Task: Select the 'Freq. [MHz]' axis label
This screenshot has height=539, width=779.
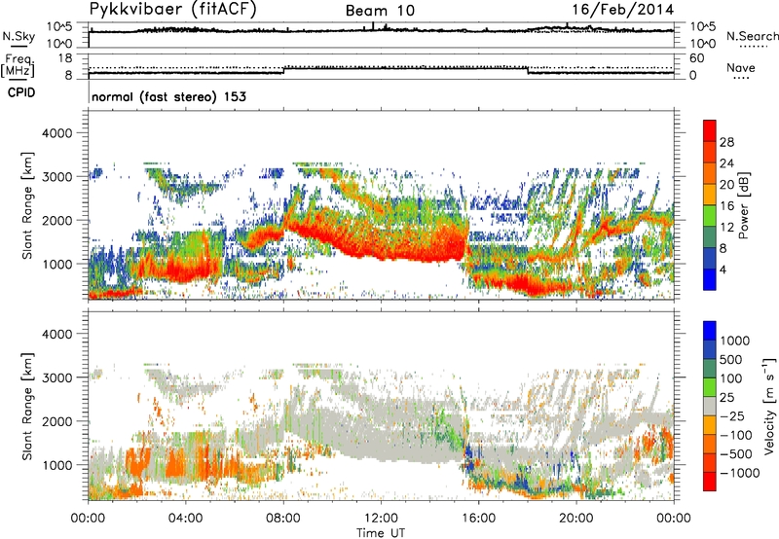Action: tap(19, 66)
